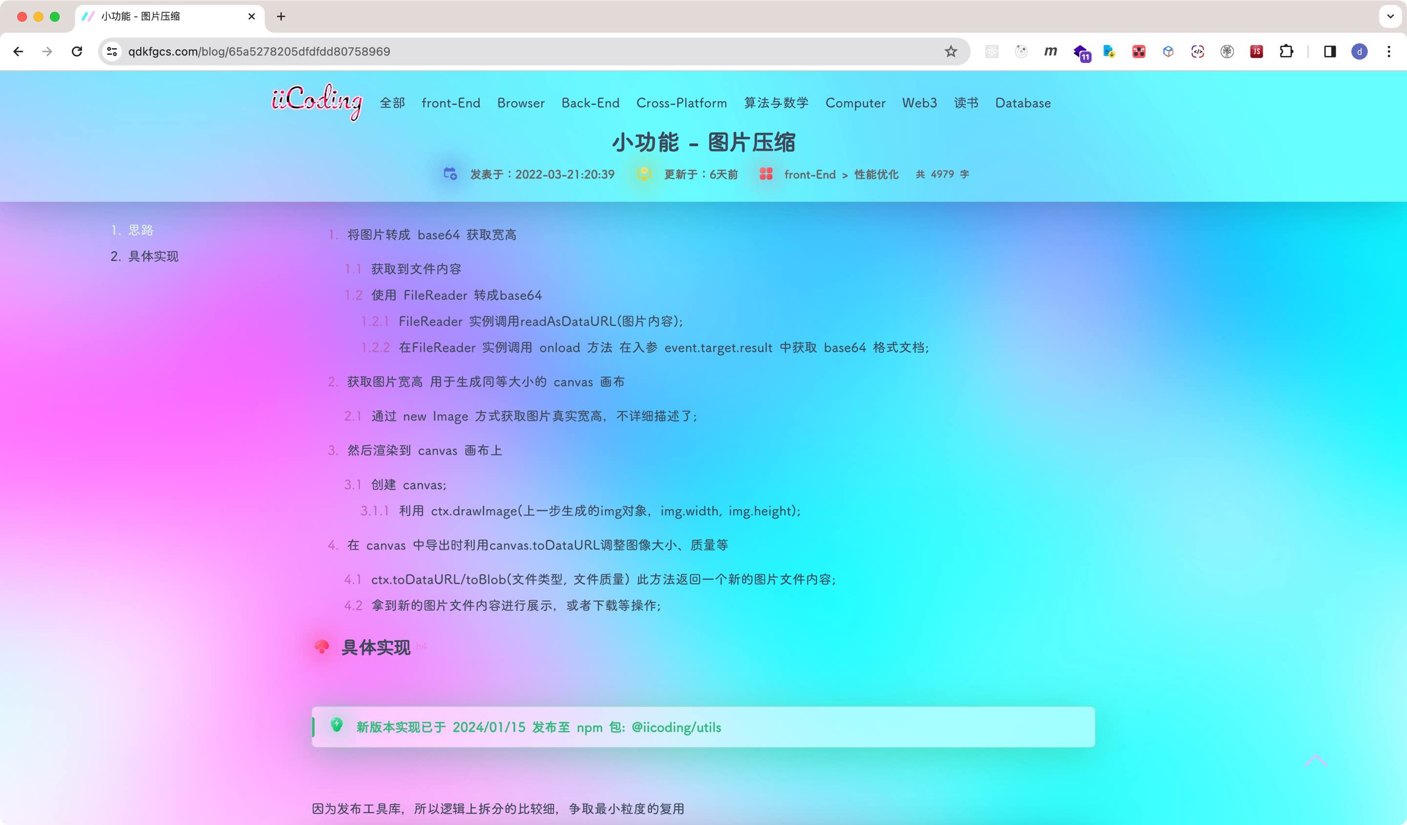Open the 性能优化 category link
Viewport: 1407px width, 825px height.
876,174
